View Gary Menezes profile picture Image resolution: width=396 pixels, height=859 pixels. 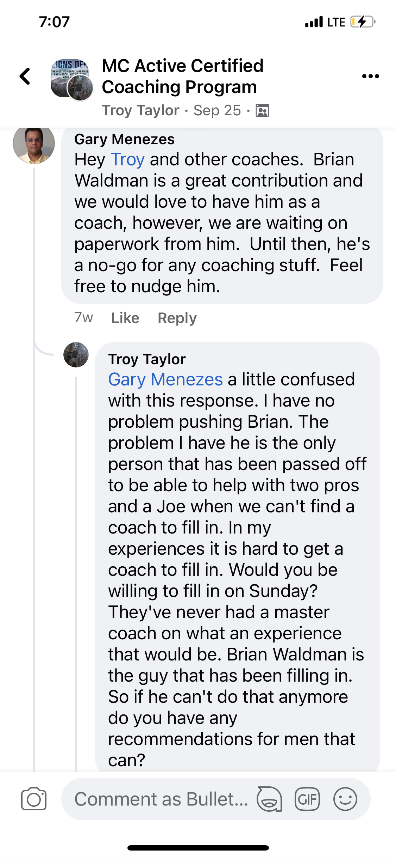tap(34, 144)
